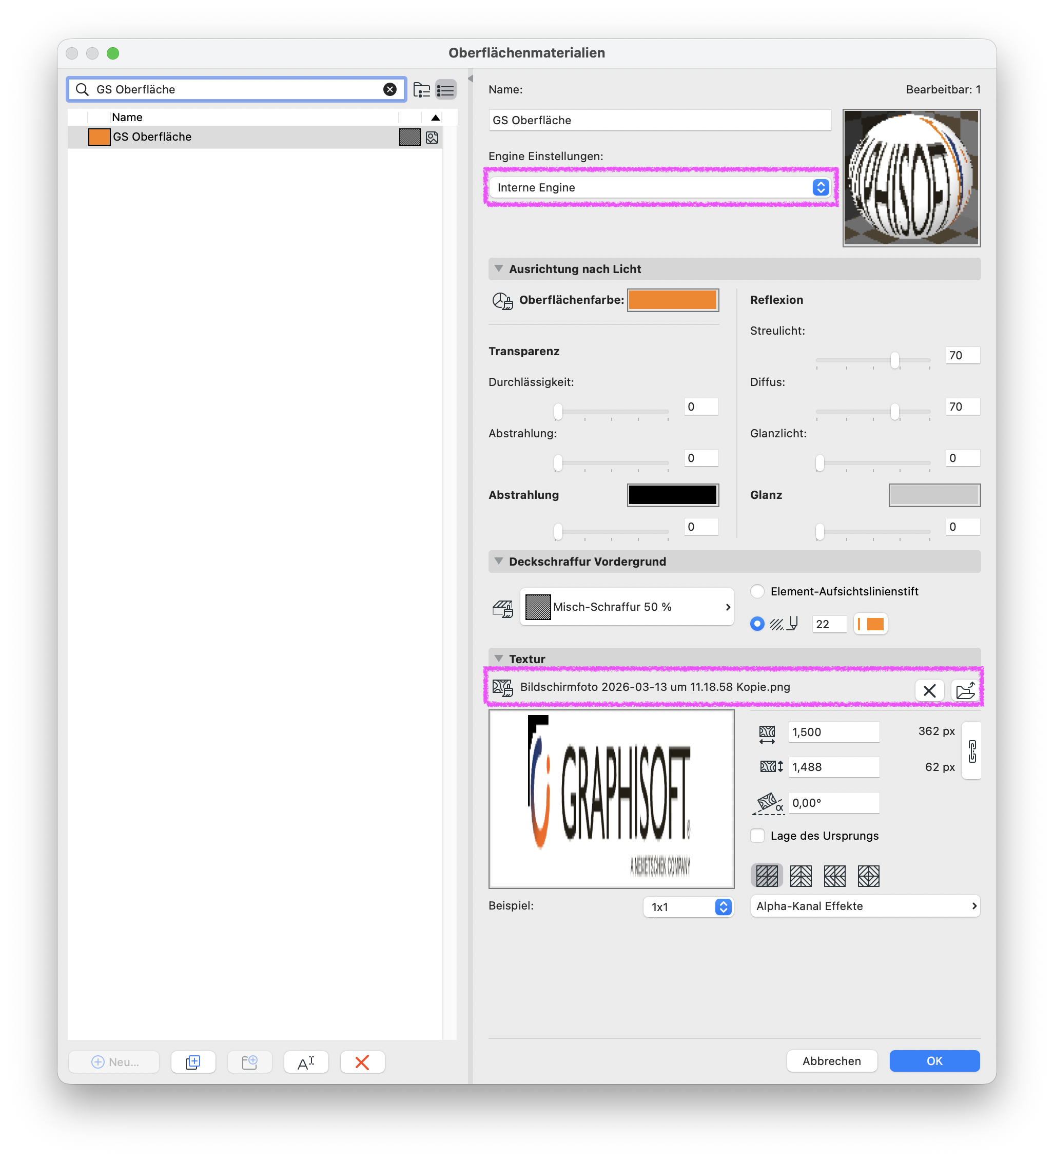Click the Abbrechen button
The image size is (1054, 1160).
click(831, 1060)
